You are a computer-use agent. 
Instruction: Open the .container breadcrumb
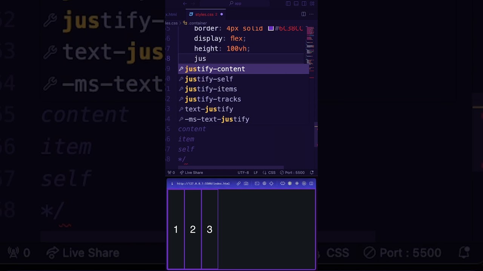tap(195, 23)
